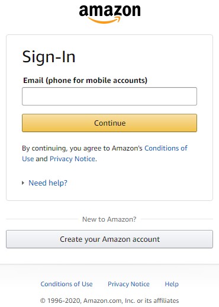219x307 pixels.
Task: Click the orange smile arrow under amazon wordmark
Action: click(x=104, y=20)
